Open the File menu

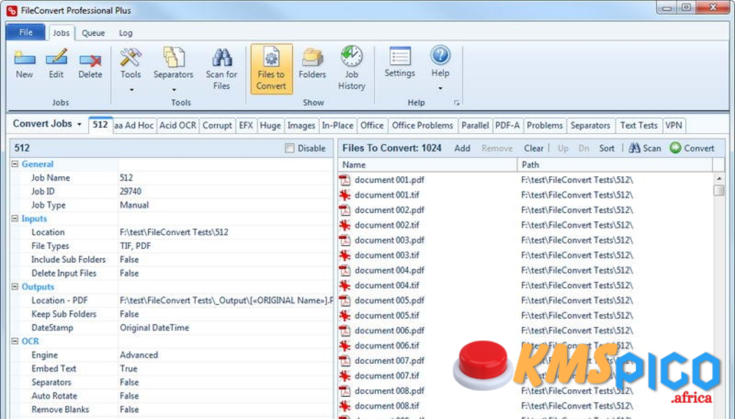click(x=26, y=33)
